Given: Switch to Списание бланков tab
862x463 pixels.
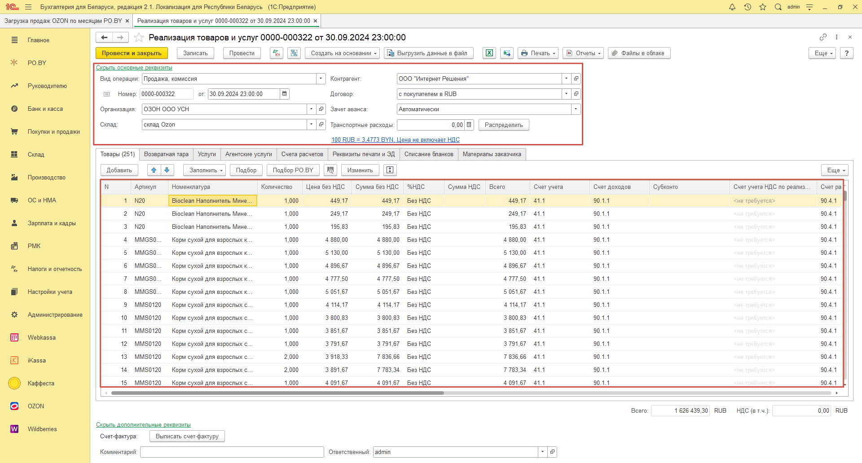Looking at the screenshot, I should pos(429,154).
